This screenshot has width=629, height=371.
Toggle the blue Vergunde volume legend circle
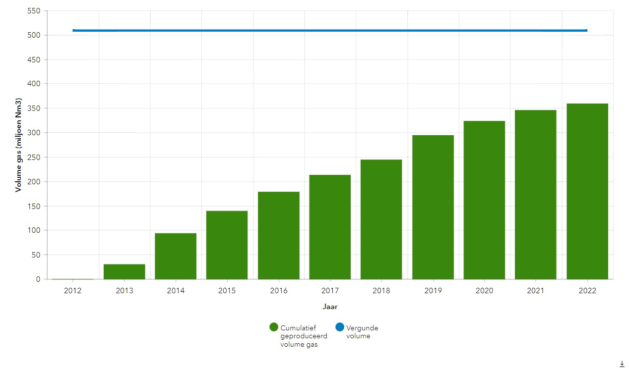340,327
